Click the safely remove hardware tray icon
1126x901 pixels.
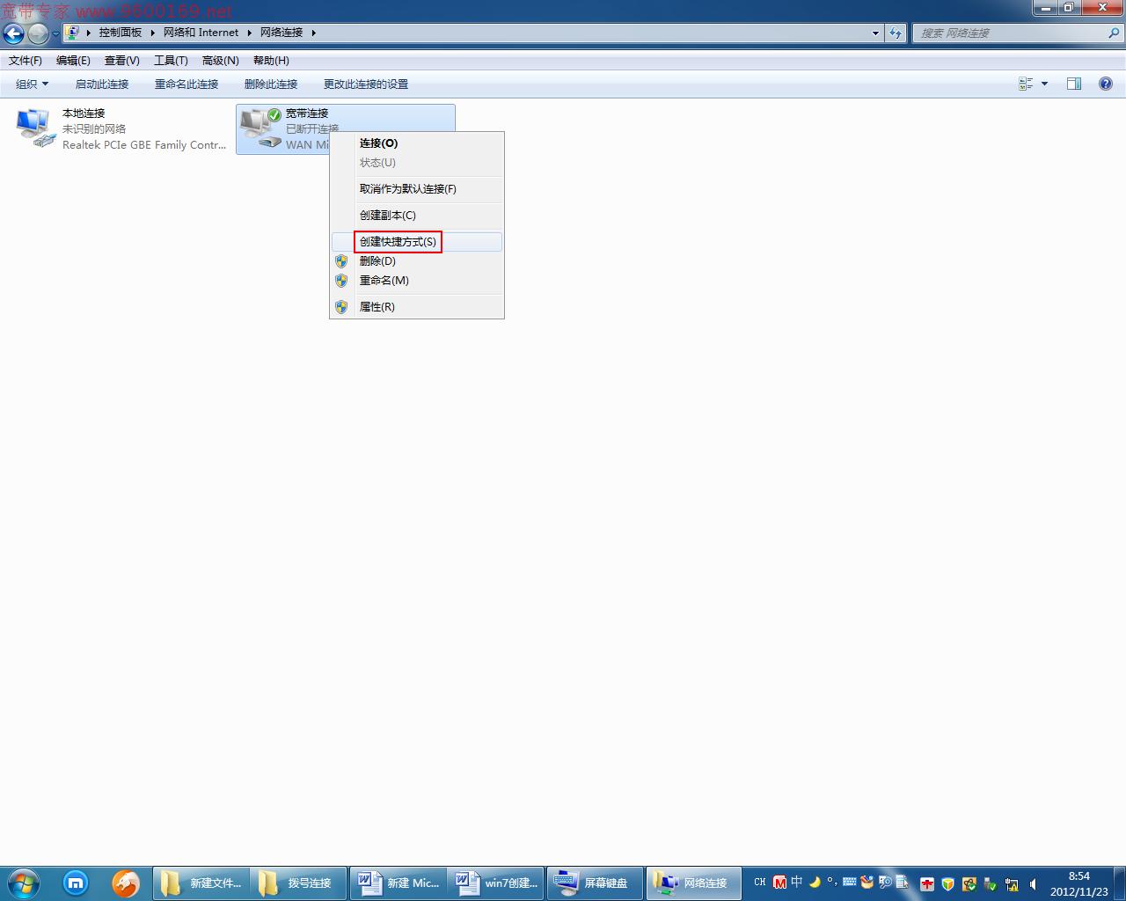[991, 883]
